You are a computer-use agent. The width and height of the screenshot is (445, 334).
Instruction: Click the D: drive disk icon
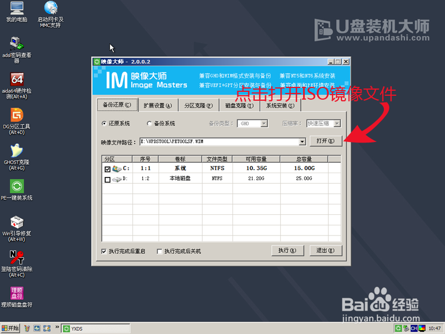click(x=117, y=179)
